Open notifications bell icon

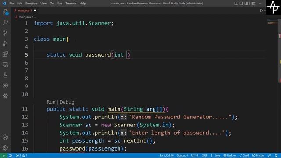[276, 155]
